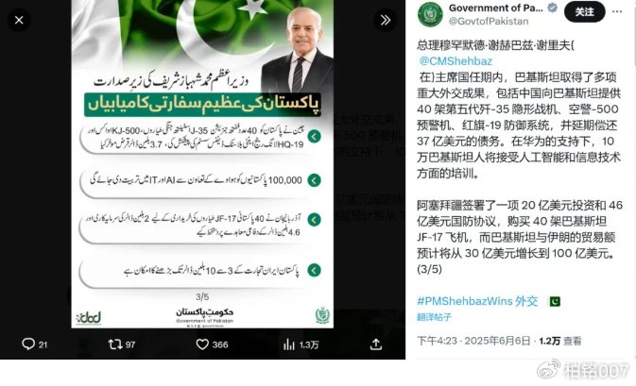Image resolution: width=636 pixels, height=386 pixels.
Task: Click 翻译帖子 translate post link
Action: pos(434,317)
